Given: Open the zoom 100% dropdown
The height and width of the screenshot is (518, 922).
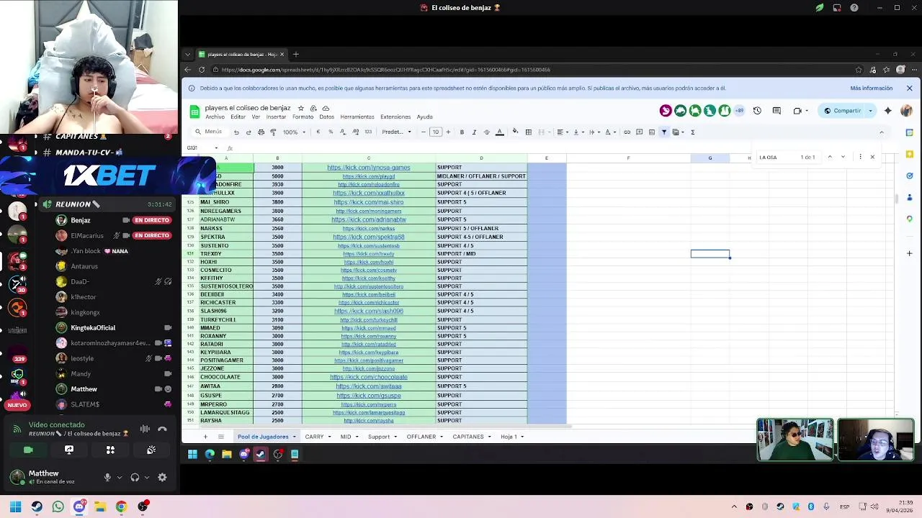Looking at the screenshot, I should point(293,132).
